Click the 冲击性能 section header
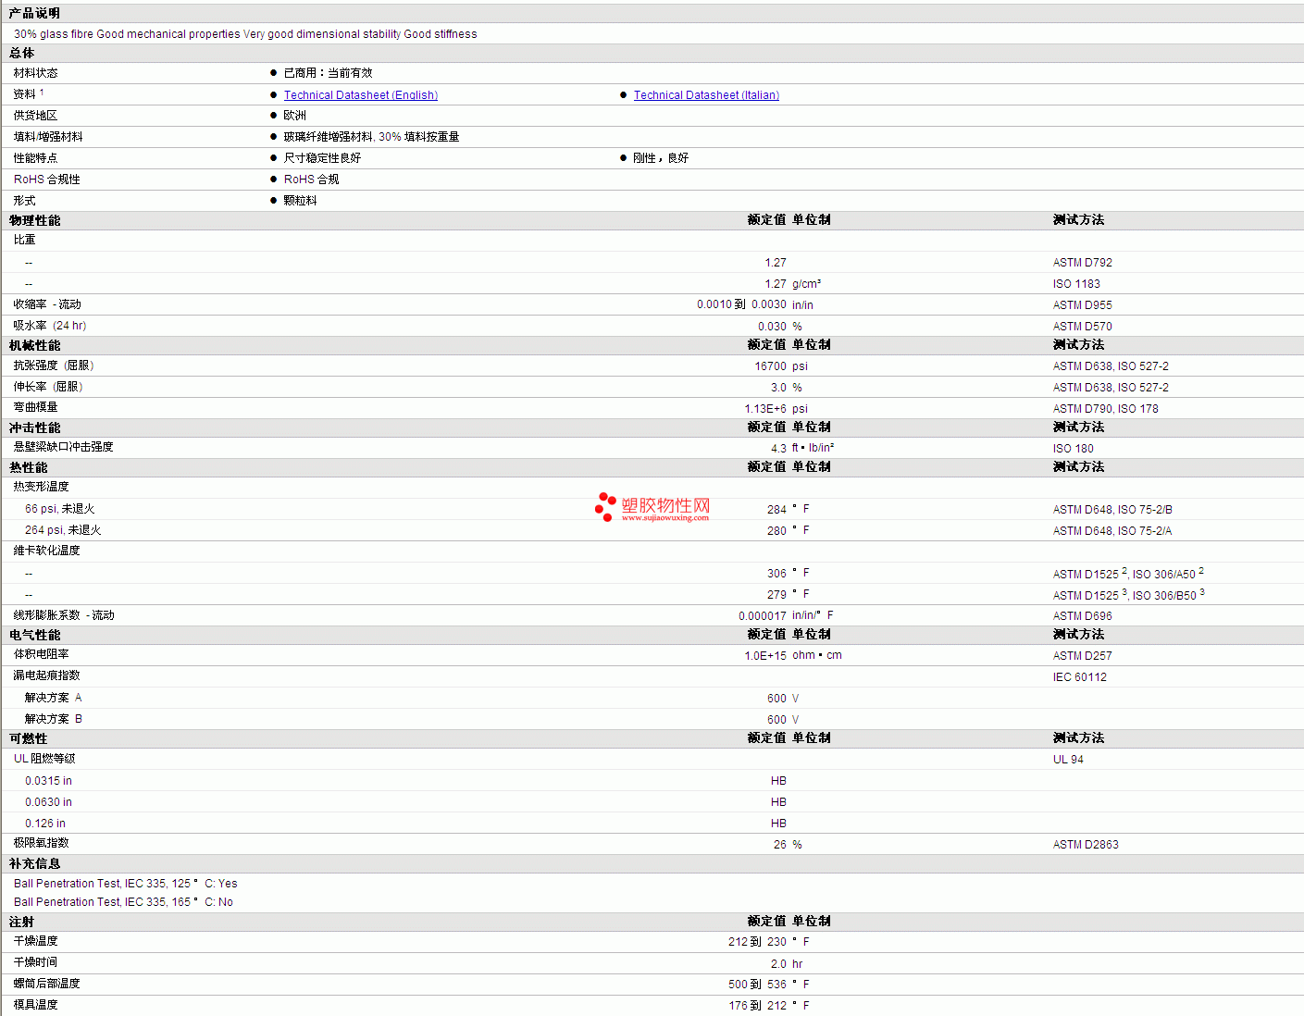Image resolution: width=1304 pixels, height=1016 pixels. coord(34,427)
